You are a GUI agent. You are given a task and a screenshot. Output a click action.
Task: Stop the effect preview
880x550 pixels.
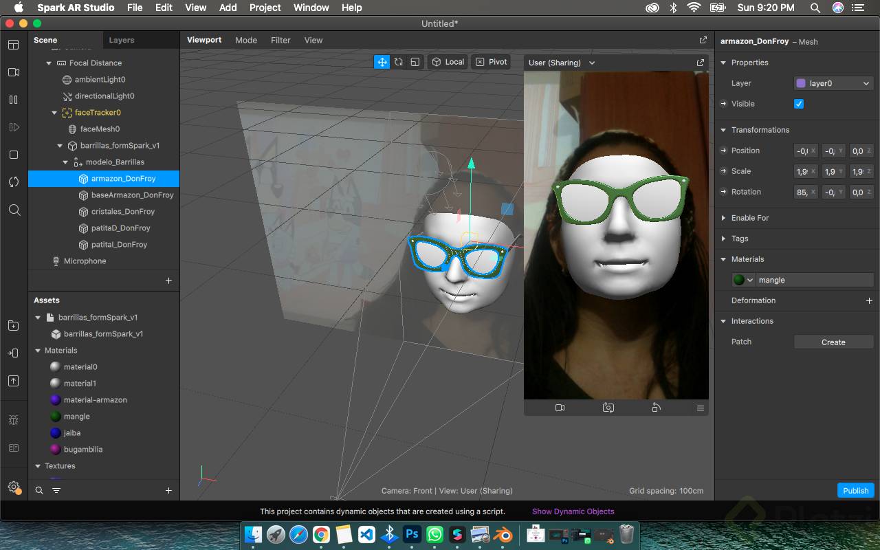point(14,155)
